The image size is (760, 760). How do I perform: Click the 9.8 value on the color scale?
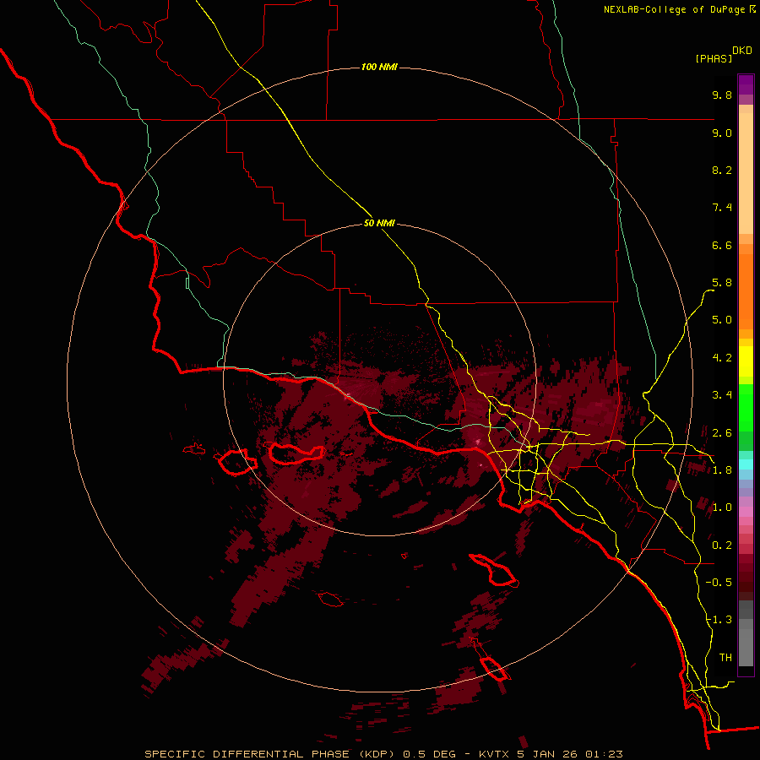[x=722, y=95]
